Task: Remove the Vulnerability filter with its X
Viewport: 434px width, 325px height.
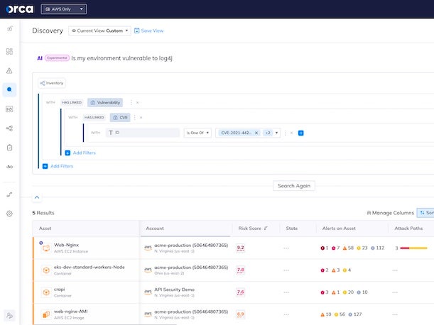Action: point(136,102)
